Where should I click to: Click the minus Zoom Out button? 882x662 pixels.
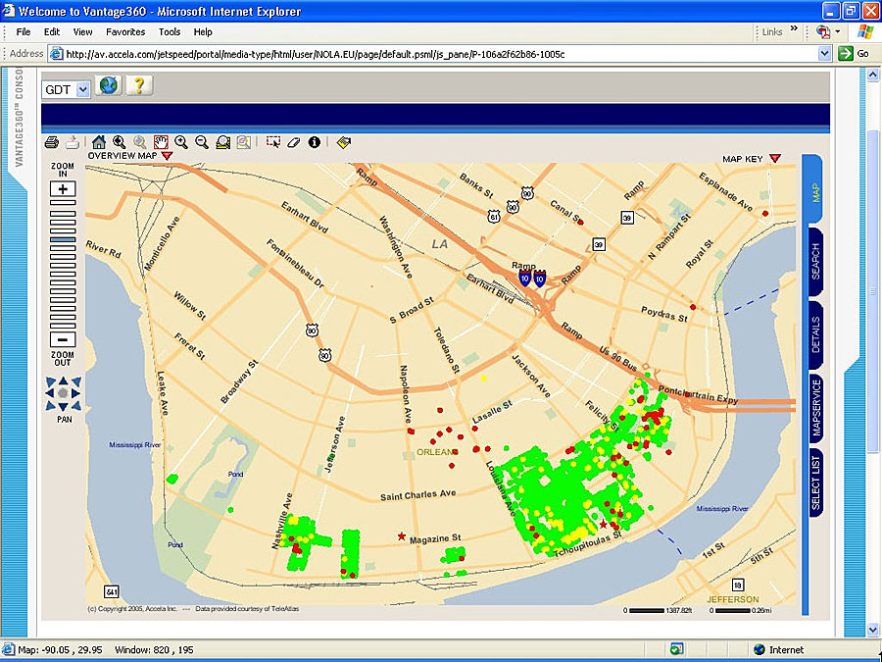tap(63, 340)
